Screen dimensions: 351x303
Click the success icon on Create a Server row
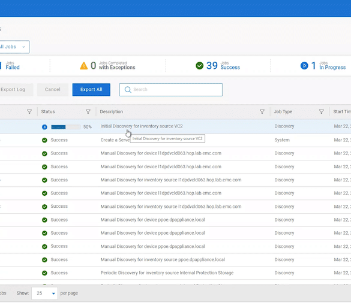point(44,140)
